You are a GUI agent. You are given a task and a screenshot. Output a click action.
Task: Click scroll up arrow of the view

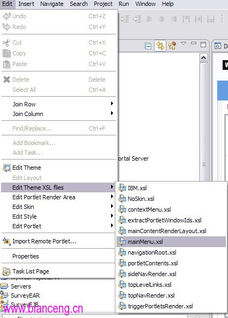point(203,58)
